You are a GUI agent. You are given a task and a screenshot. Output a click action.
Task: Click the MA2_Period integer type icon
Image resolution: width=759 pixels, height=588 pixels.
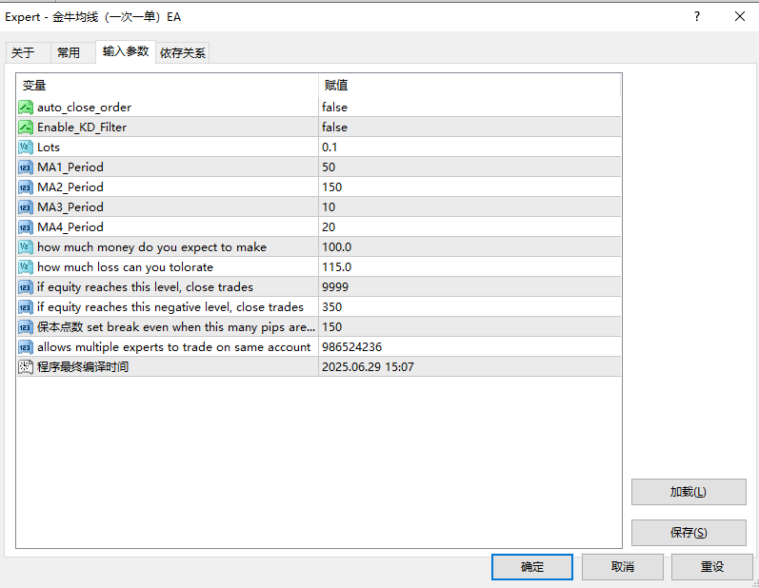(x=26, y=187)
